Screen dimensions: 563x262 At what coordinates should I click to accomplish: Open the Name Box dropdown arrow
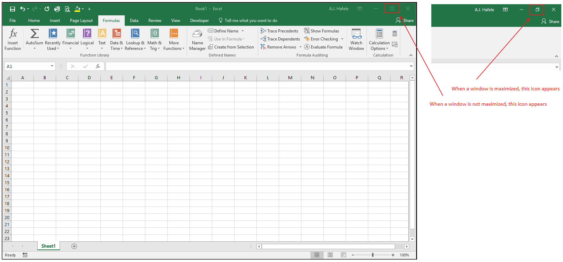(x=52, y=66)
